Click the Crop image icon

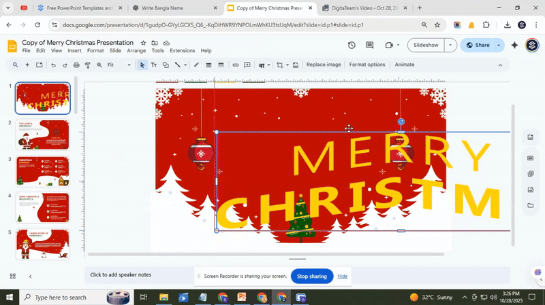[280, 65]
